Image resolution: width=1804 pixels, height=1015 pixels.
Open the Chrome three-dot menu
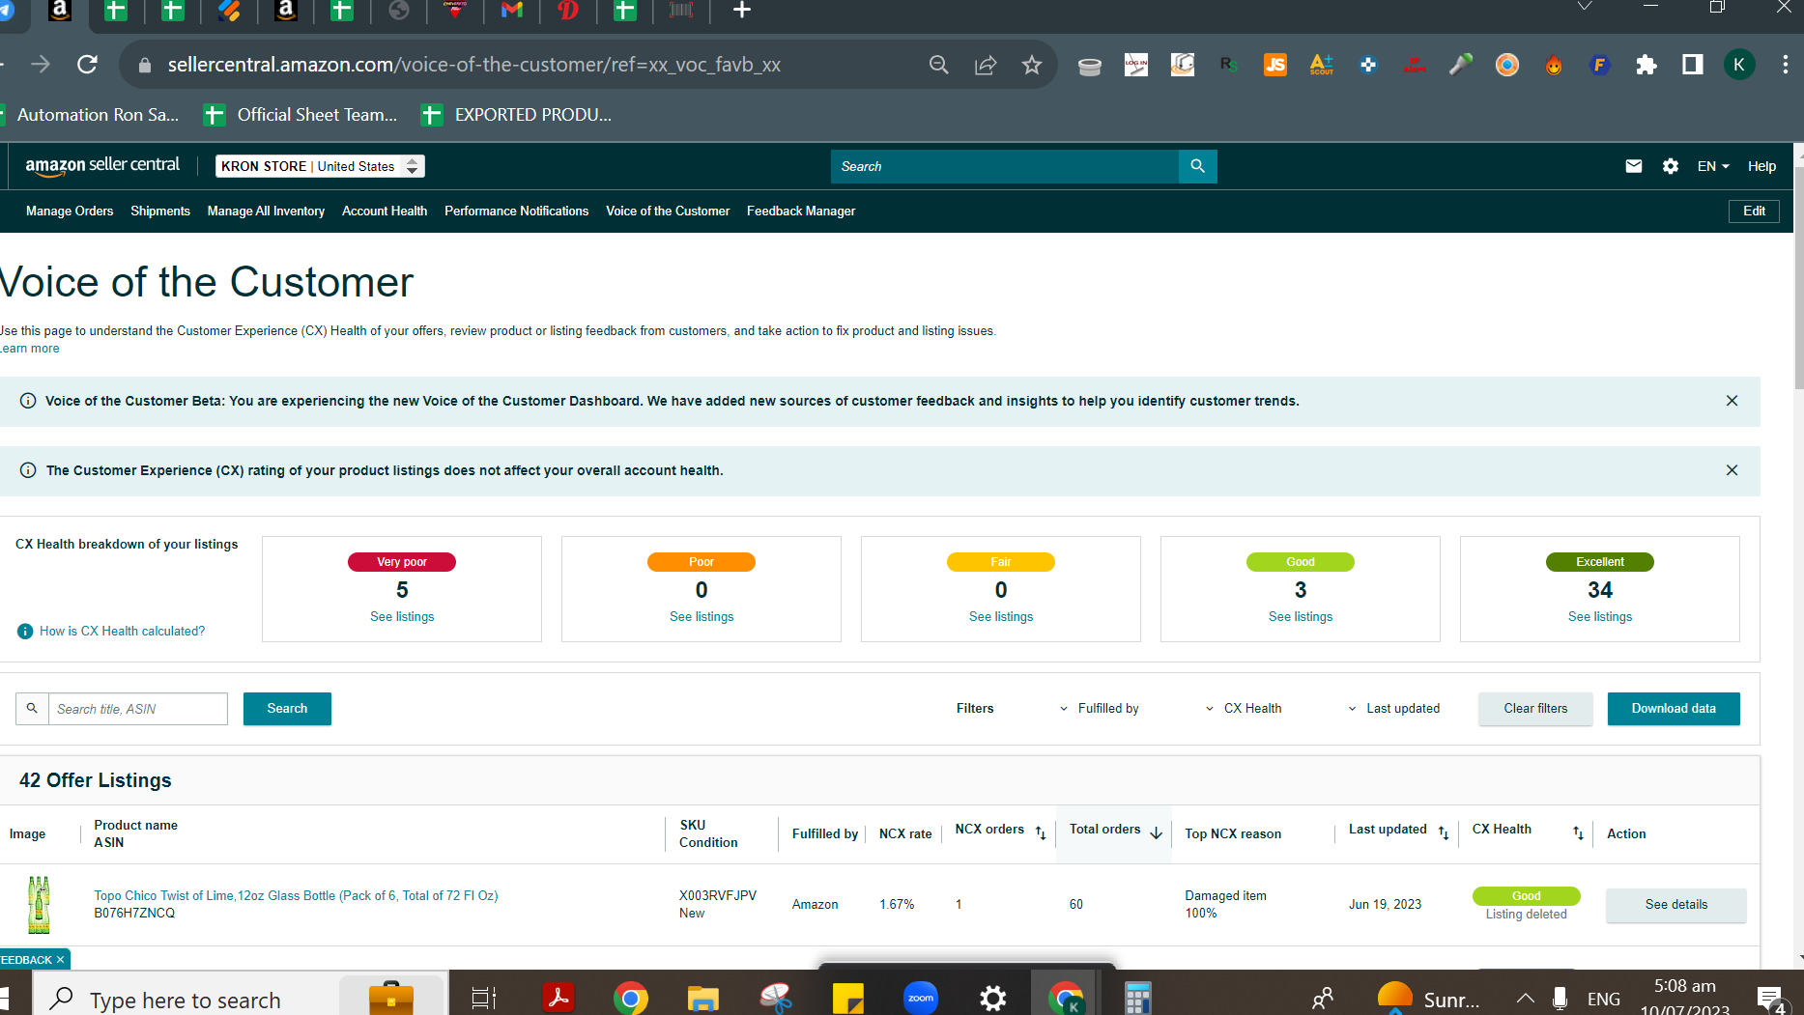point(1786,65)
